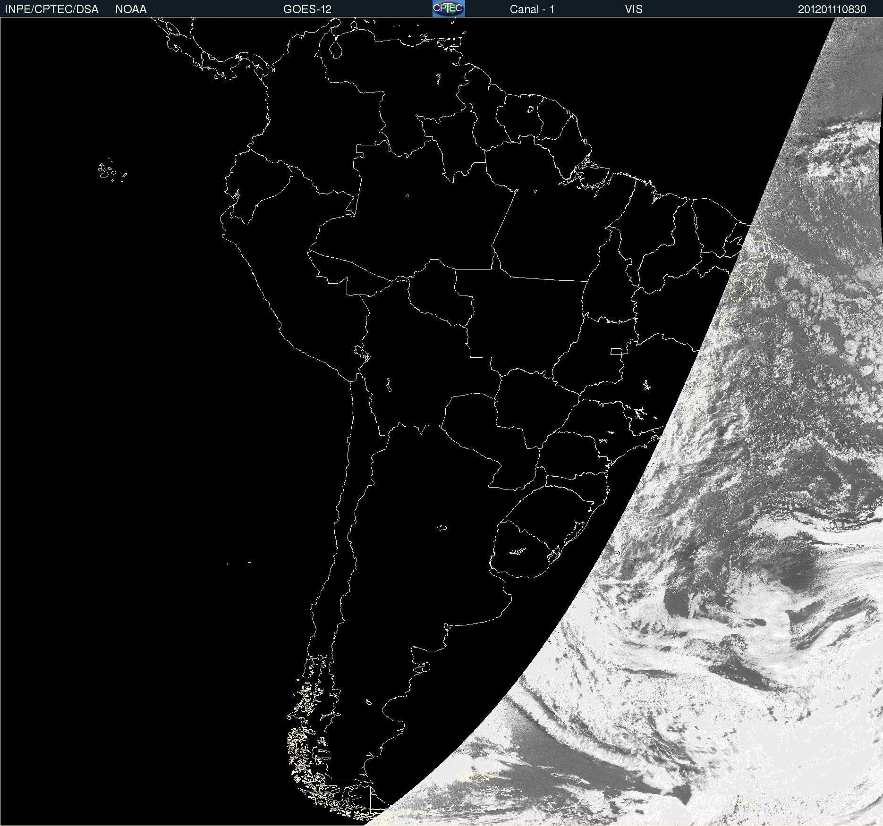Select the NOAA header label
Viewport: 883px width, 826px height.
(131, 9)
